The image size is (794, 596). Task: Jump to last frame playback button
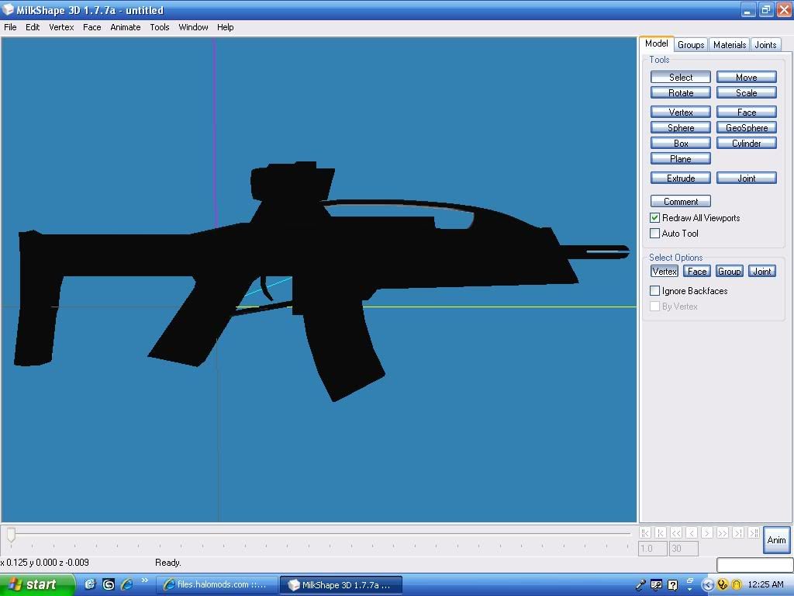coord(754,532)
